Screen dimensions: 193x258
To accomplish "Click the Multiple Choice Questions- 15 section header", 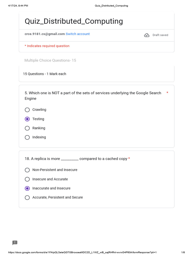I will click(50, 60).
